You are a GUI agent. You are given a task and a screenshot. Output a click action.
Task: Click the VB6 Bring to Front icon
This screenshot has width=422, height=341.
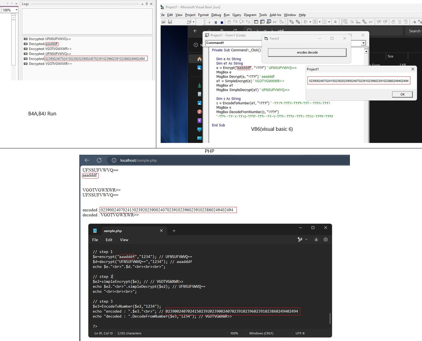click(292, 22)
